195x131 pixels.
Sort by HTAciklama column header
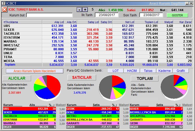coord(23,22)
